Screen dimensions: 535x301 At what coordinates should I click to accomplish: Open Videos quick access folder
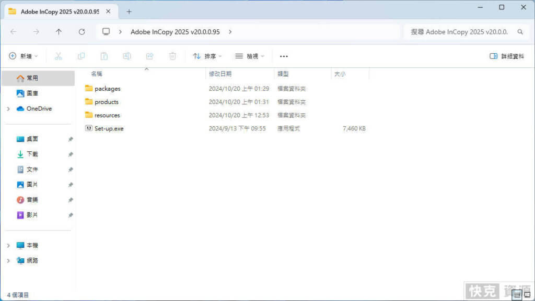pyautogui.click(x=27, y=215)
